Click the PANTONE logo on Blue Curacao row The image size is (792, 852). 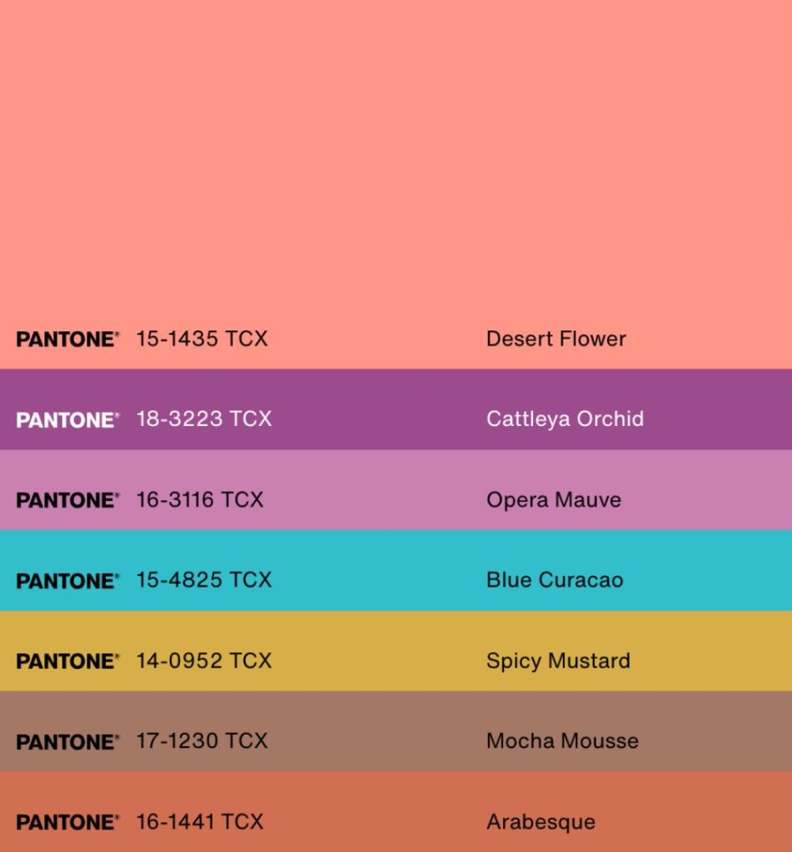click(67, 581)
